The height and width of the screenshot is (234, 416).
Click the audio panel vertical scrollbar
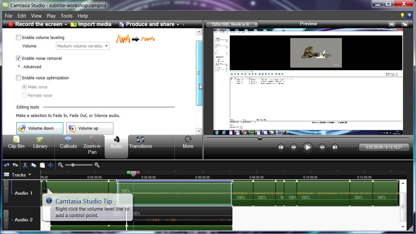(199, 73)
